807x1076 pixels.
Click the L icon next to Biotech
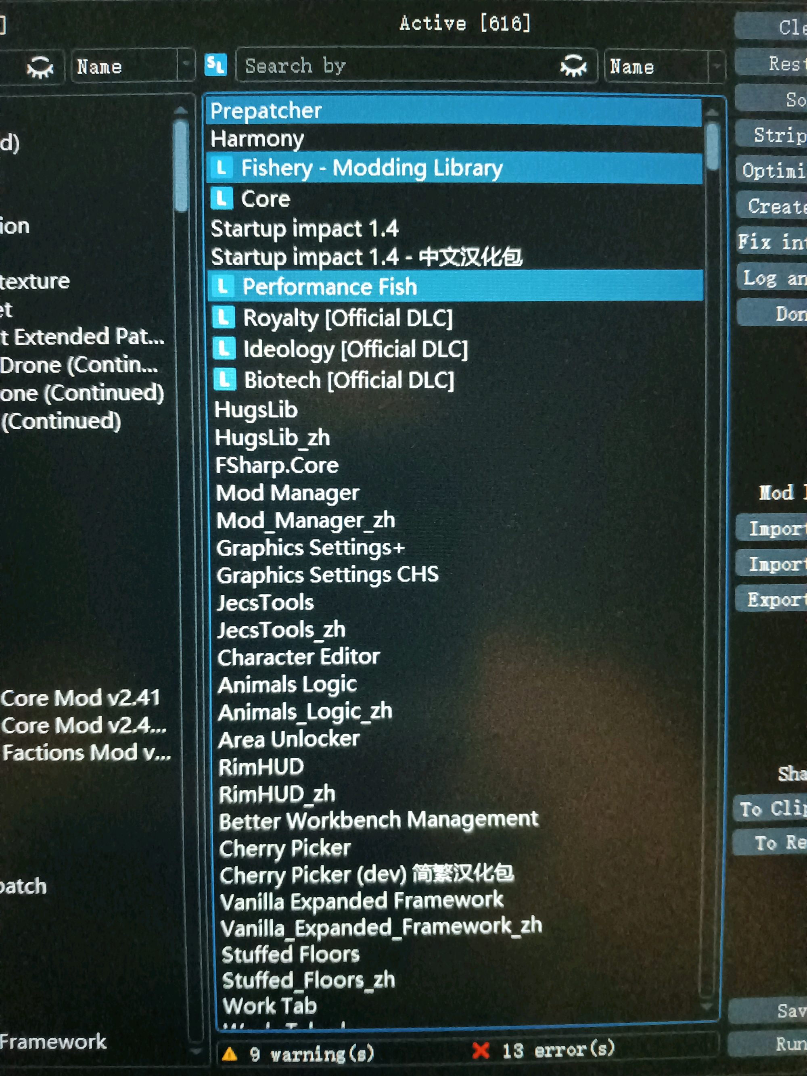pyautogui.click(x=225, y=379)
